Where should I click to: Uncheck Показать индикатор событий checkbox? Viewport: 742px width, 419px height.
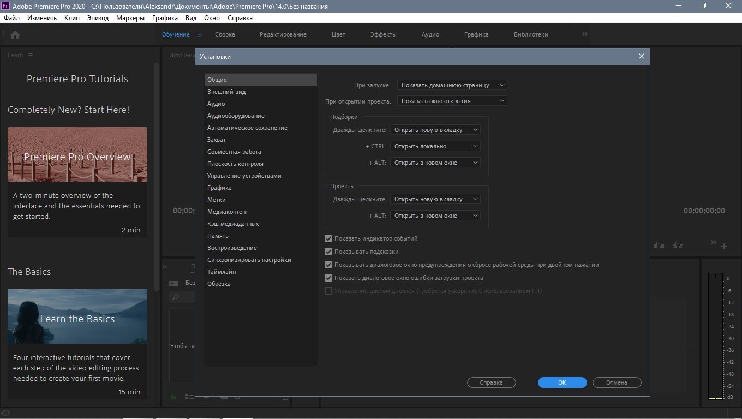[328, 238]
